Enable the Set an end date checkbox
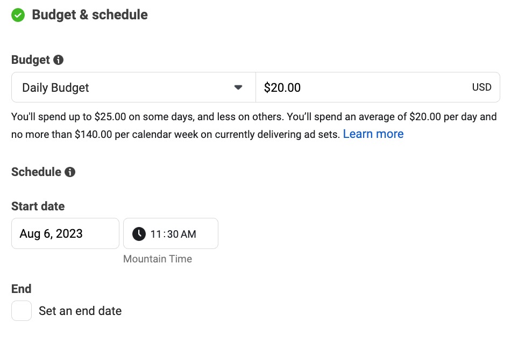511x337 pixels. tap(22, 311)
